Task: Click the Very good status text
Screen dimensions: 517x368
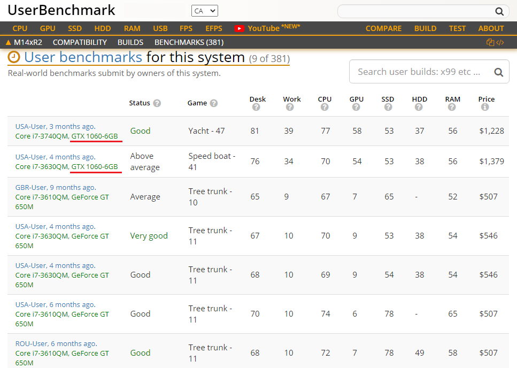Action: click(x=149, y=236)
